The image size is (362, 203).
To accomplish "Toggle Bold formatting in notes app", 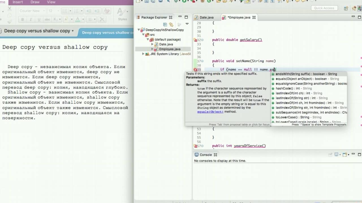I will pos(23,19).
